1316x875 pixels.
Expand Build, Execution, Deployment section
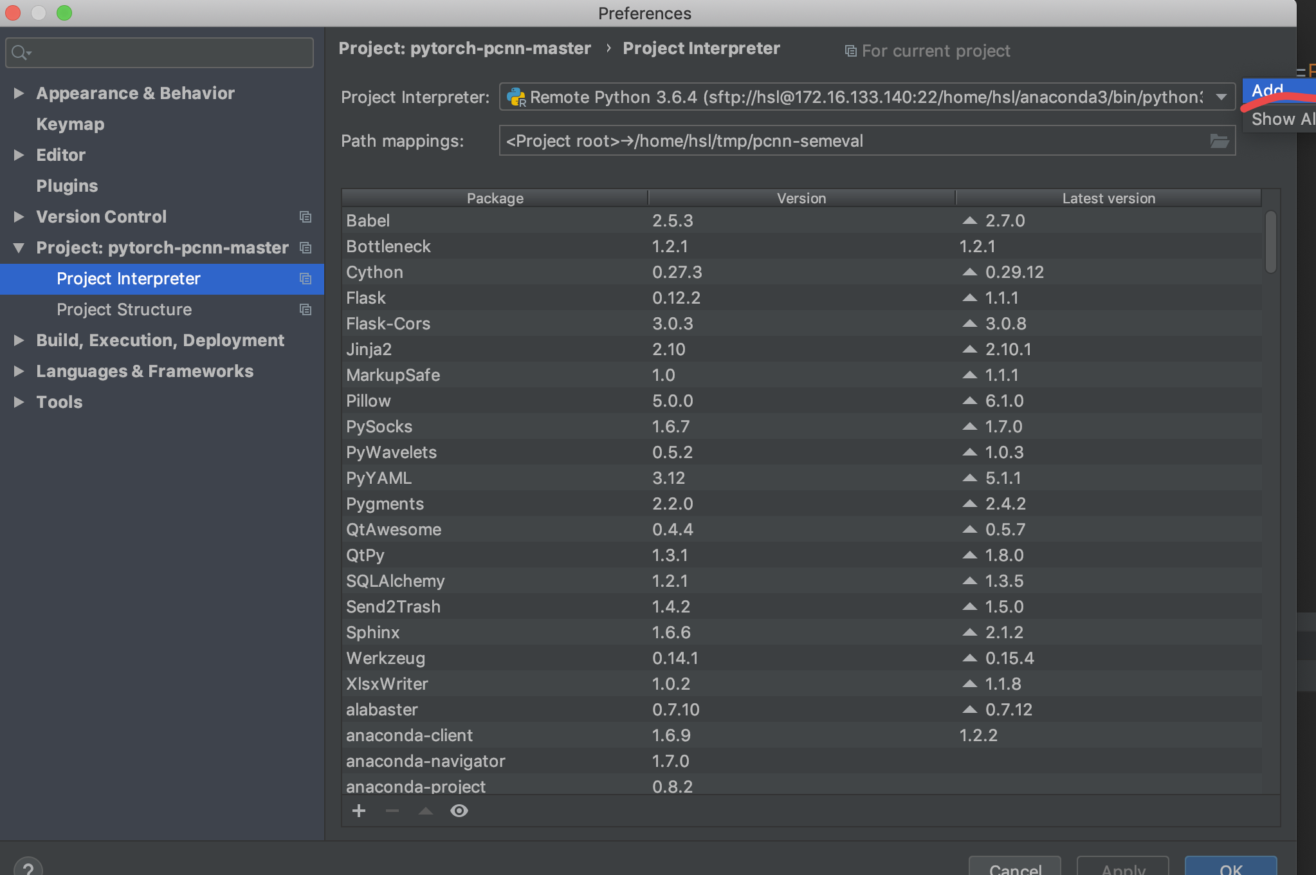[x=19, y=340]
